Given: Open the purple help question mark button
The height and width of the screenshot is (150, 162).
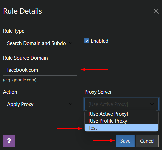Looking at the screenshot, I should [9, 141].
